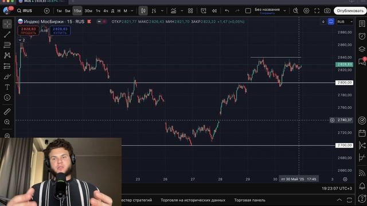Open the Торговля на исторических данных tab

click(193, 200)
